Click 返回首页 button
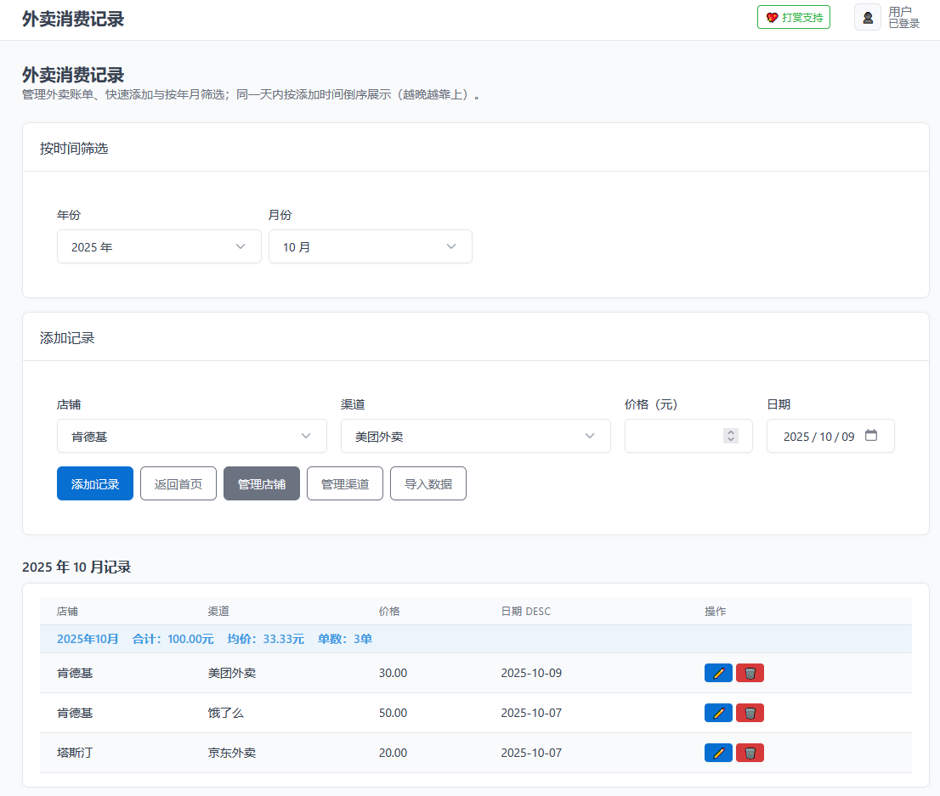The image size is (940, 796). pos(178,484)
